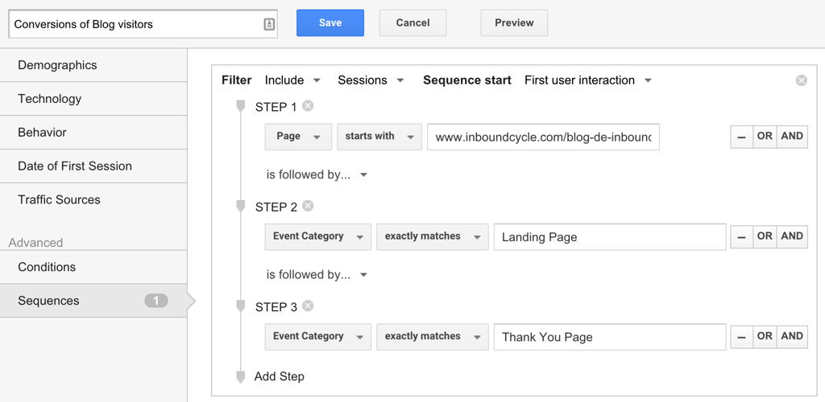Open the Behavior section
The height and width of the screenshot is (402, 825).
pyautogui.click(x=93, y=132)
